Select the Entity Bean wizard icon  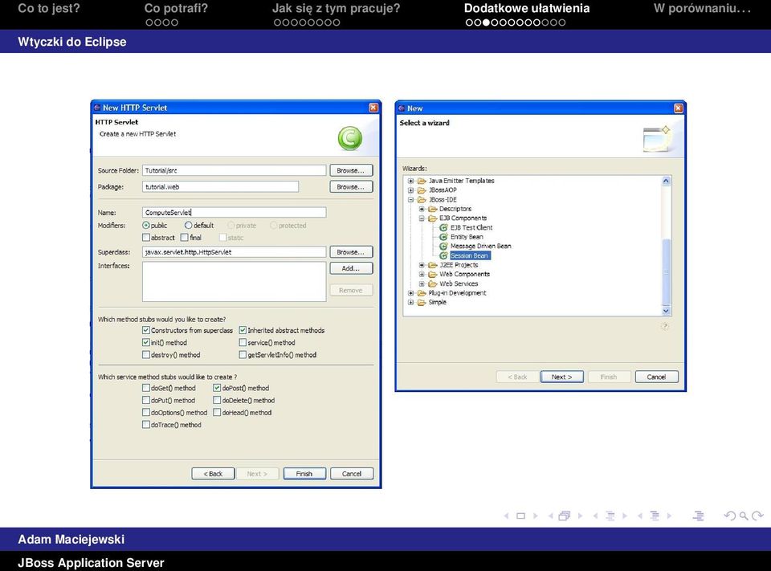point(443,237)
